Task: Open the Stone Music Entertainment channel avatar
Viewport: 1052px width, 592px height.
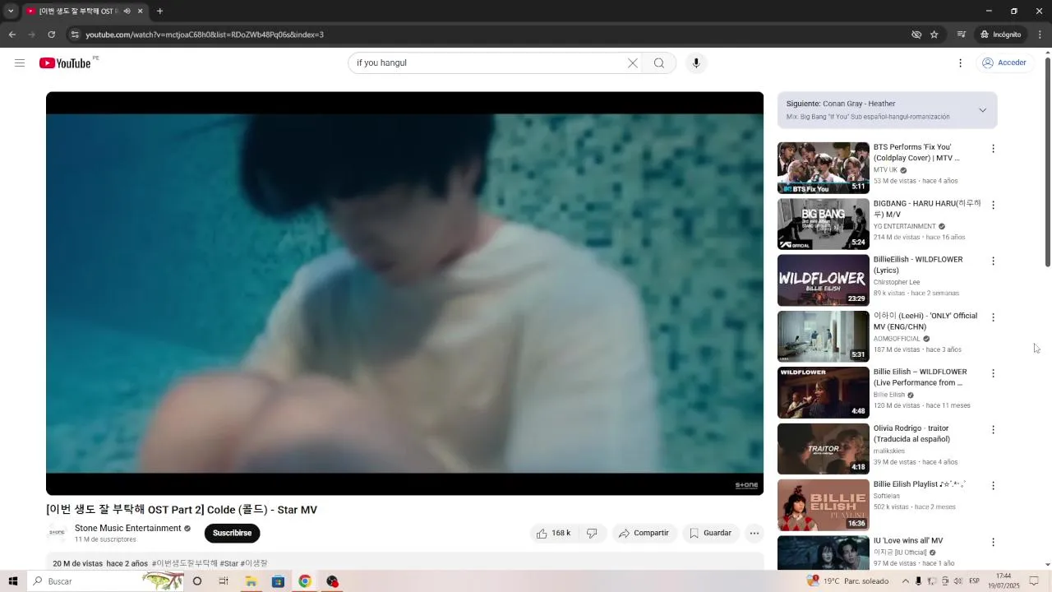Action: click(57, 533)
